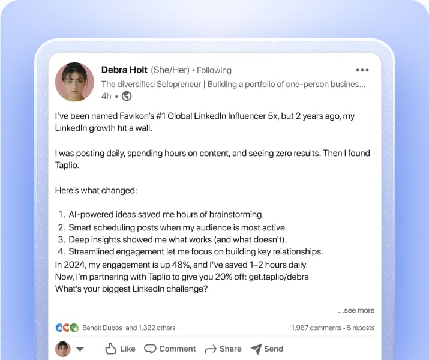Click the post reaction emoji icons
Image resolution: width=429 pixels, height=360 pixels.
(67, 328)
